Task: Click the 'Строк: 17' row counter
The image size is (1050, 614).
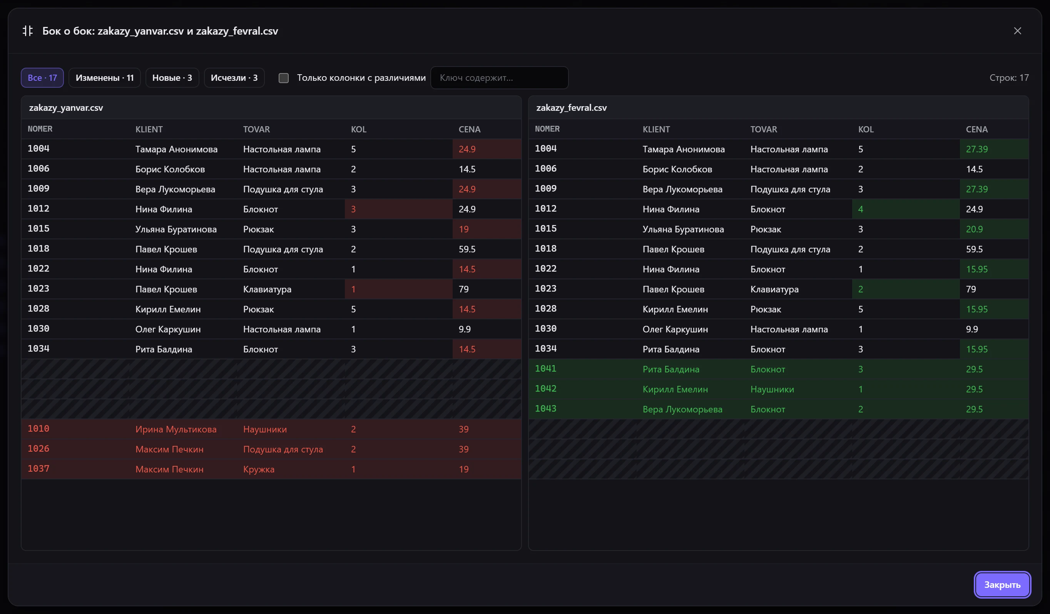Action: 1009,77
